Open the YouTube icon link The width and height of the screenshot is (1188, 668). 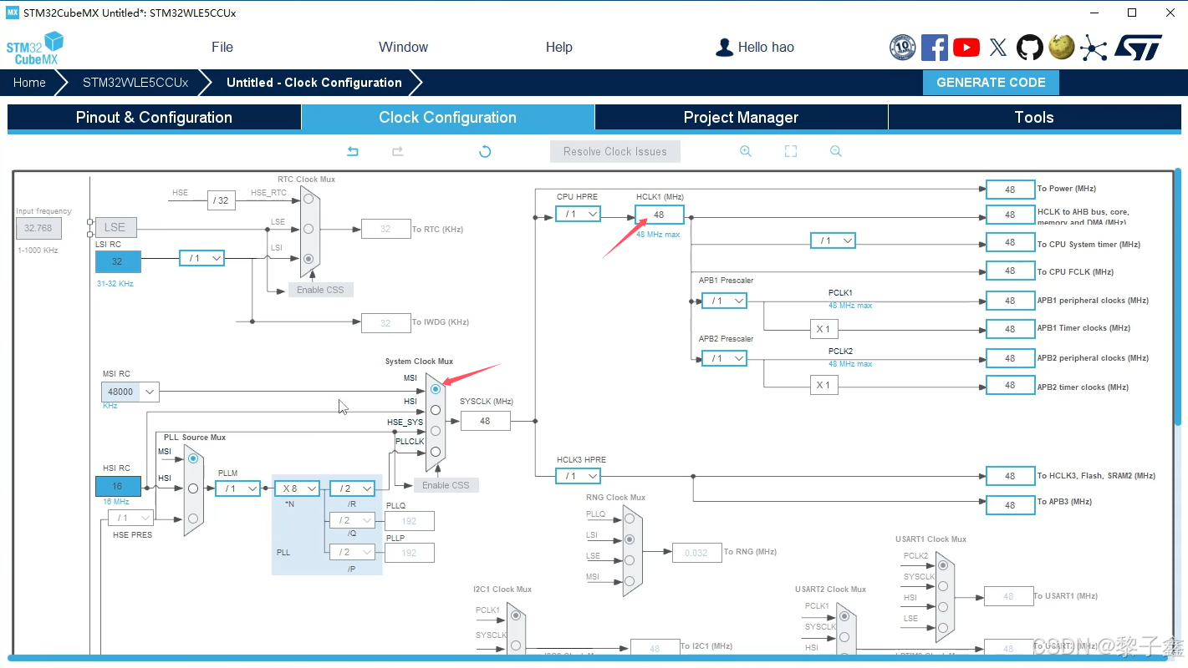[x=966, y=48]
